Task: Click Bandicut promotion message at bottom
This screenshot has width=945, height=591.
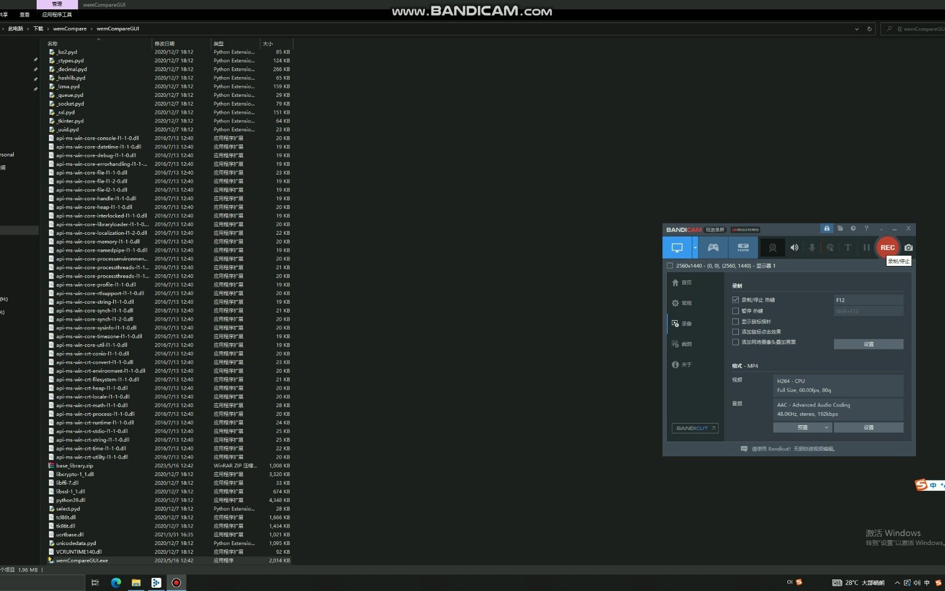Action: click(x=789, y=449)
